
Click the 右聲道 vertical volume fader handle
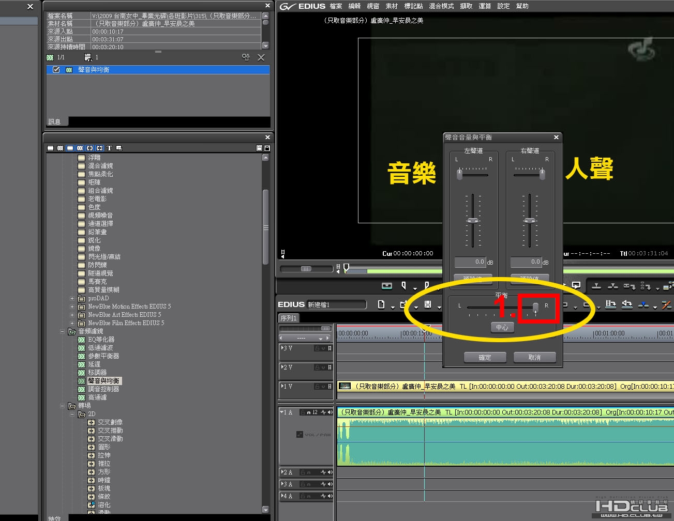tap(530, 221)
